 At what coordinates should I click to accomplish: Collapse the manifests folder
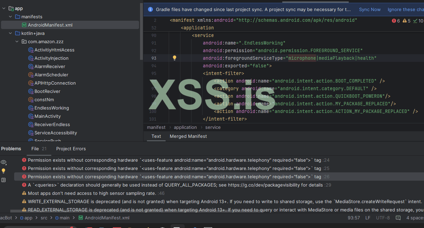[11, 17]
